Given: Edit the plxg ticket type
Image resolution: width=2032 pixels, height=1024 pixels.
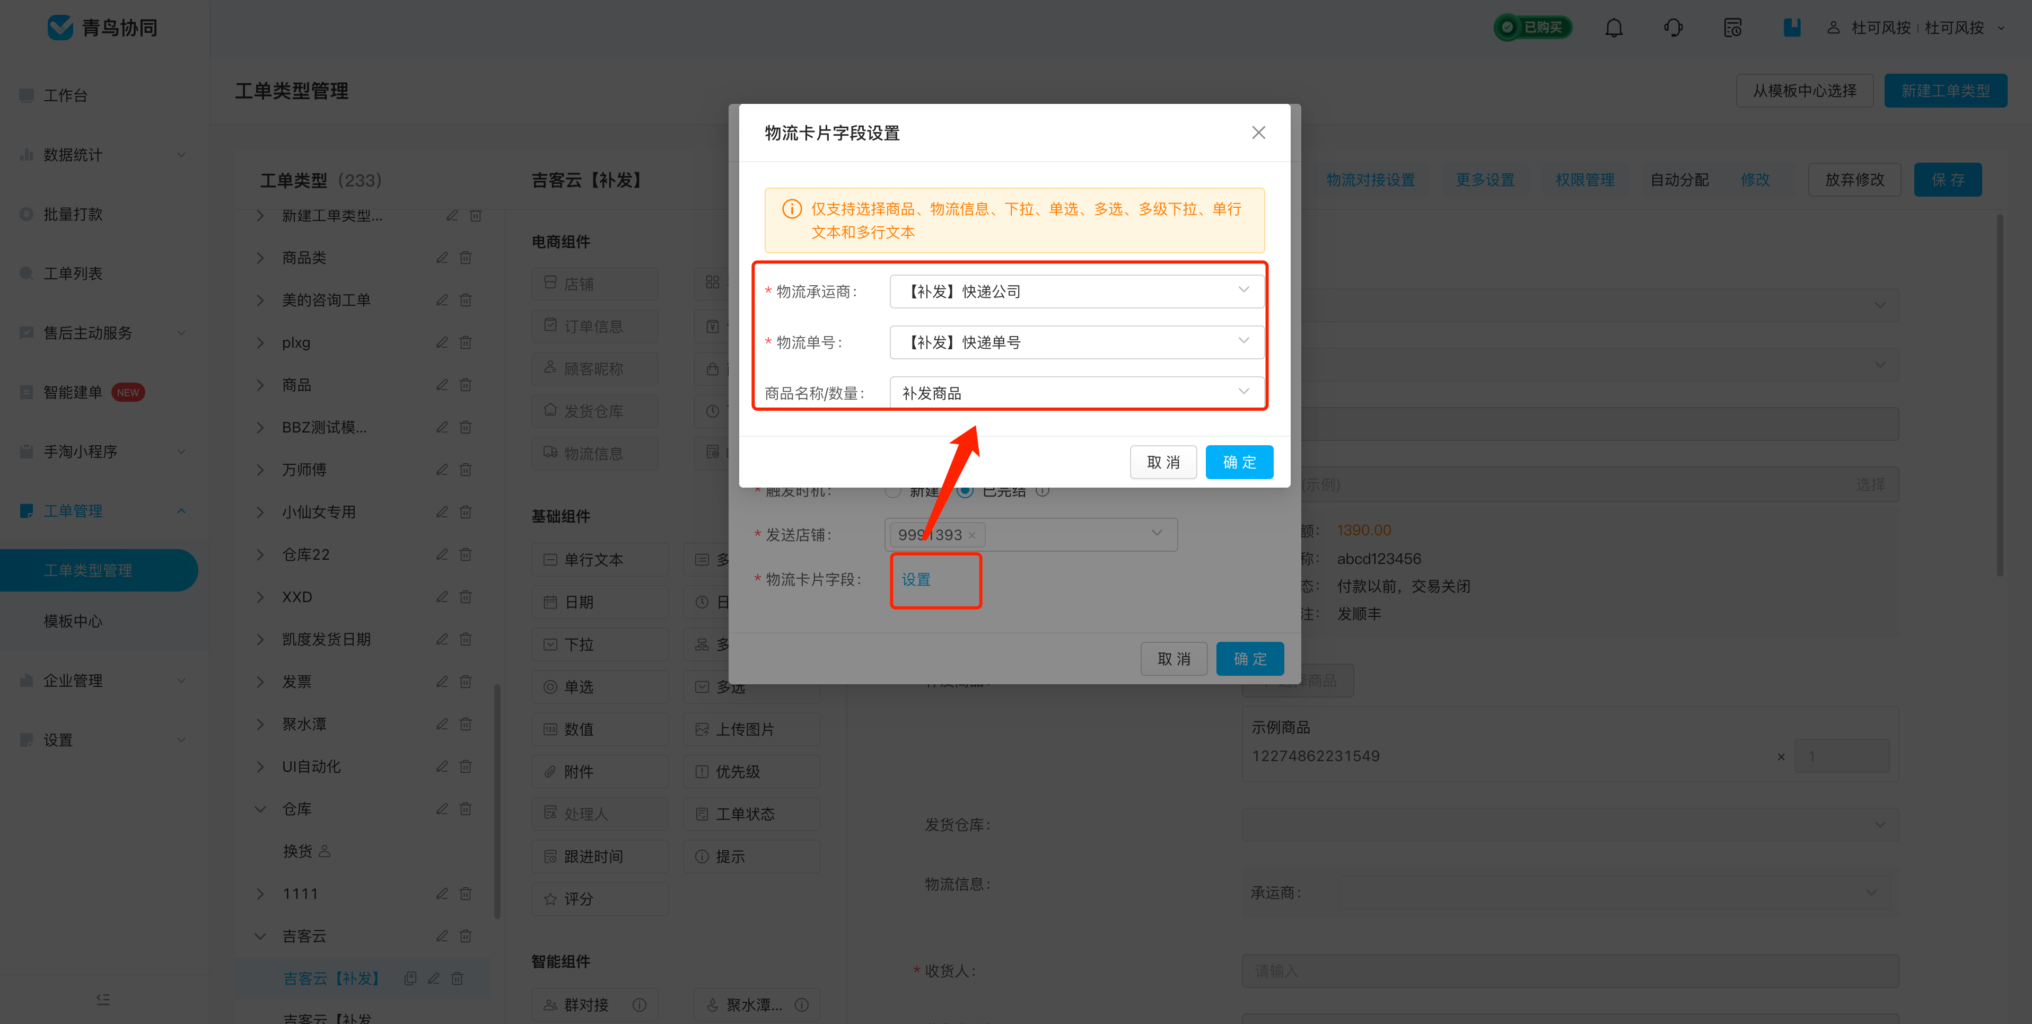Looking at the screenshot, I should (443, 342).
